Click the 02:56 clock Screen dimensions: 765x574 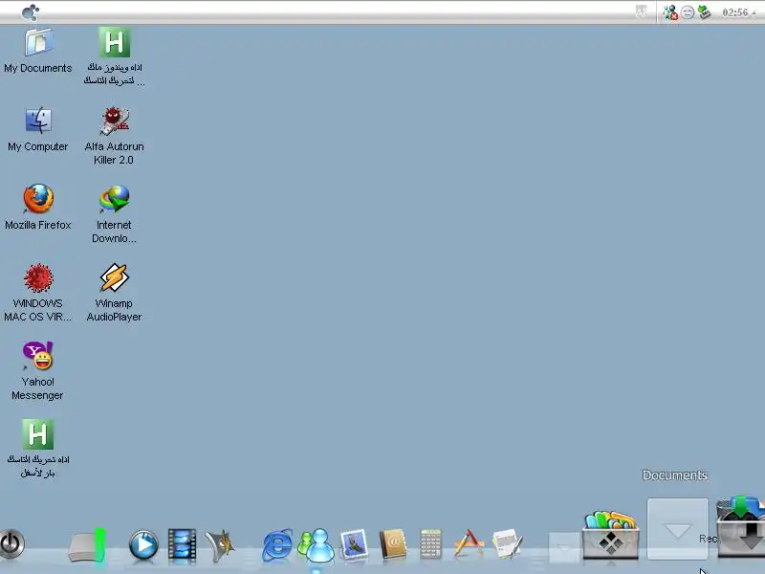[x=734, y=12]
